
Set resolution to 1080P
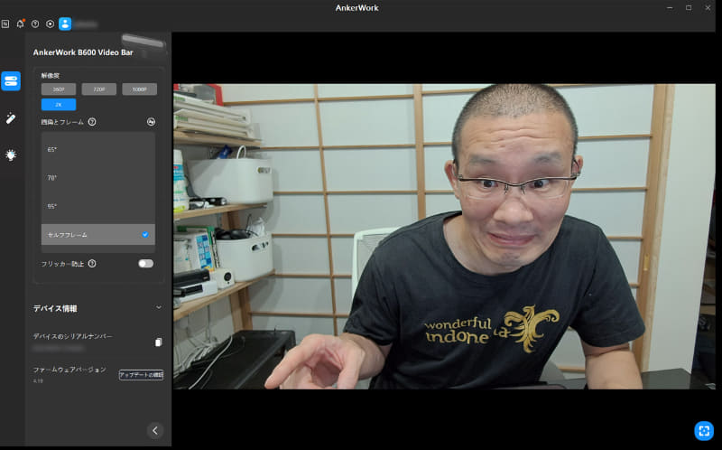coord(140,89)
